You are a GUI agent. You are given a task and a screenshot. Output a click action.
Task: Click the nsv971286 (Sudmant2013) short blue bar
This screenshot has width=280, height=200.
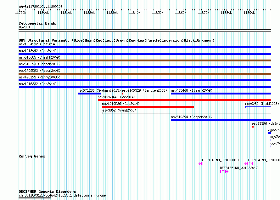click(89, 94)
